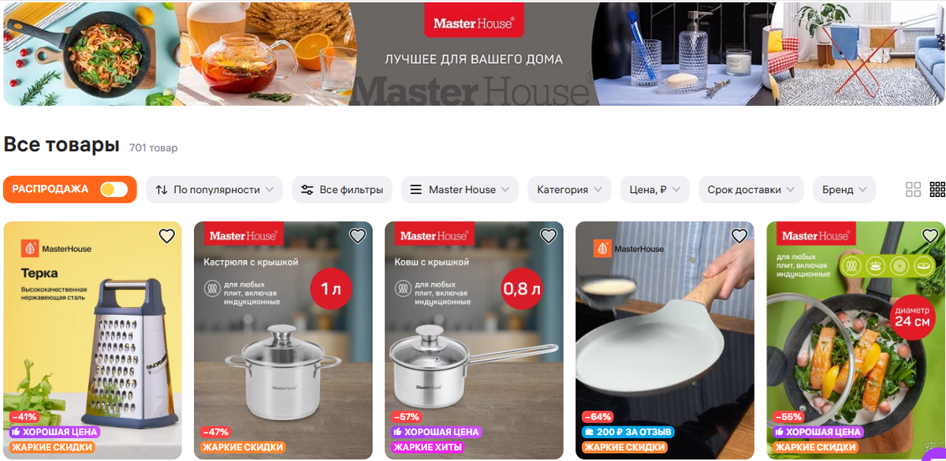Open the По популярности sort dropdown
The image size is (946, 461).
pyautogui.click(x=214, y=189)
